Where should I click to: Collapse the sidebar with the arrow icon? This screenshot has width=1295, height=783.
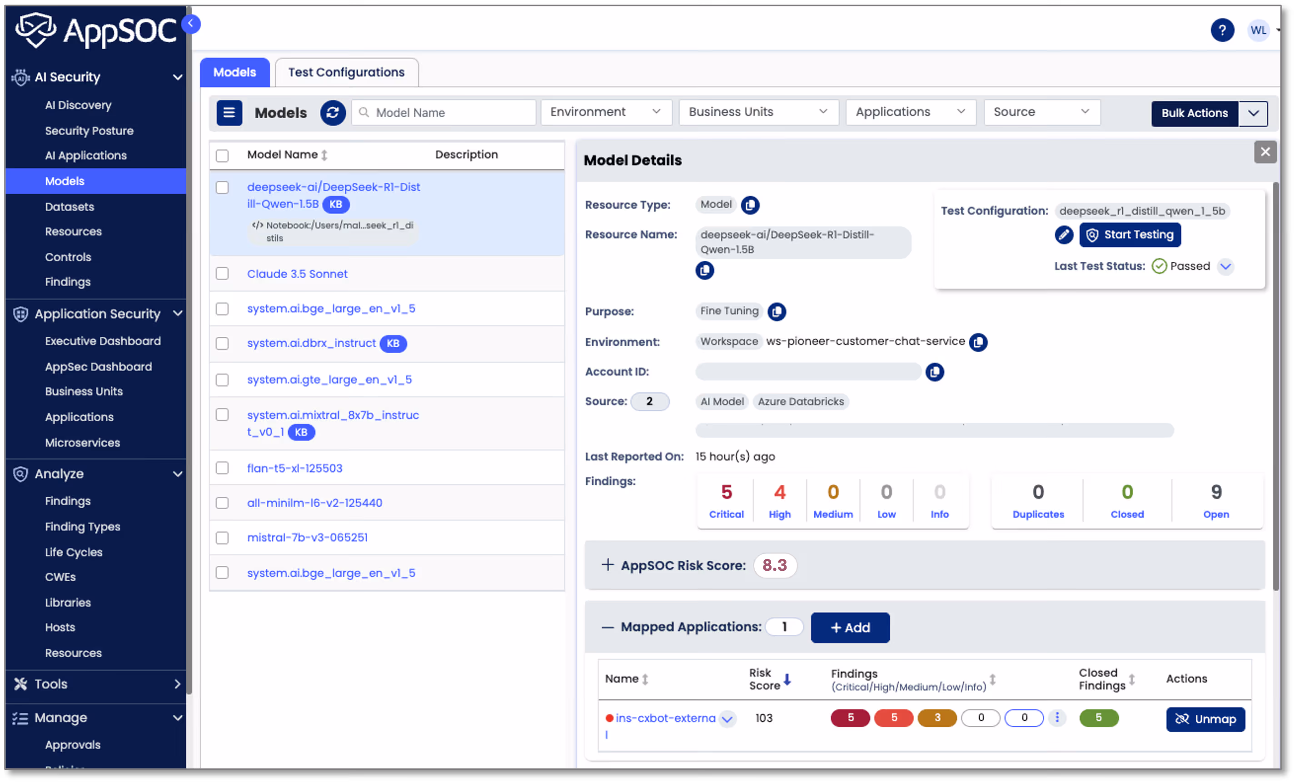pos(191,23)
